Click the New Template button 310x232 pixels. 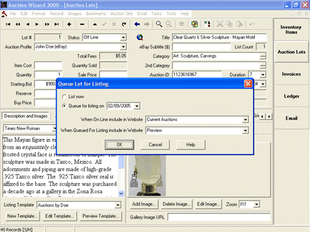[x=22, y=216]
